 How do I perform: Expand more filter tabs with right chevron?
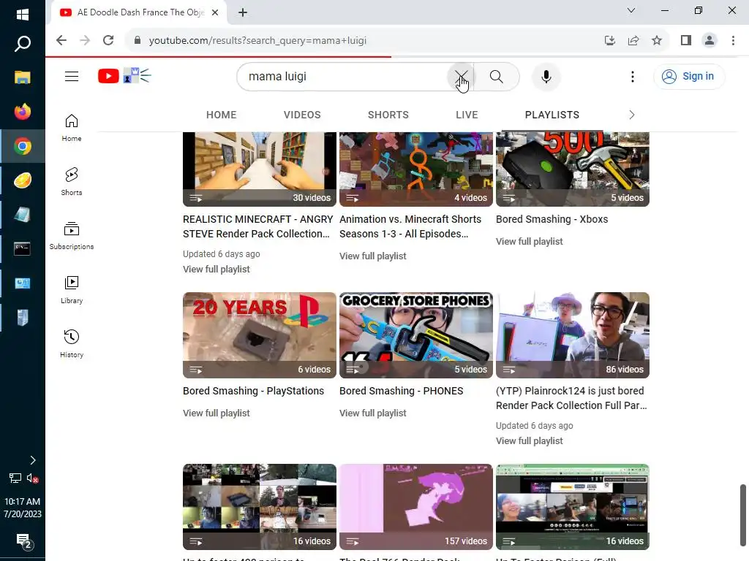(x=631, y=115)
